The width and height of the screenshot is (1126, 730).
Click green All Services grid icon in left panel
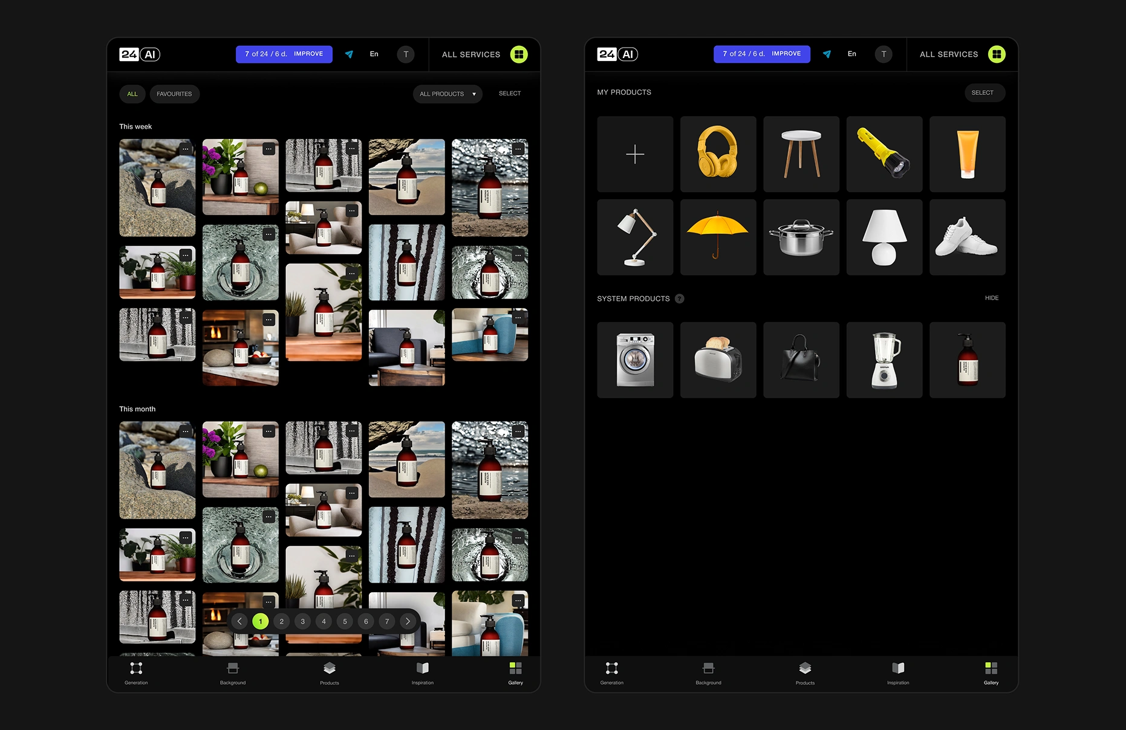(x=518, y=54)
